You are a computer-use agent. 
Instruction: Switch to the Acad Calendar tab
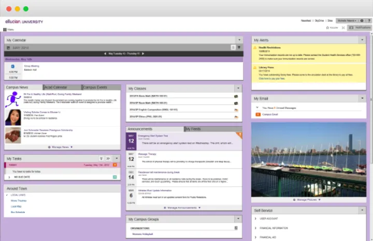[62, 87]
